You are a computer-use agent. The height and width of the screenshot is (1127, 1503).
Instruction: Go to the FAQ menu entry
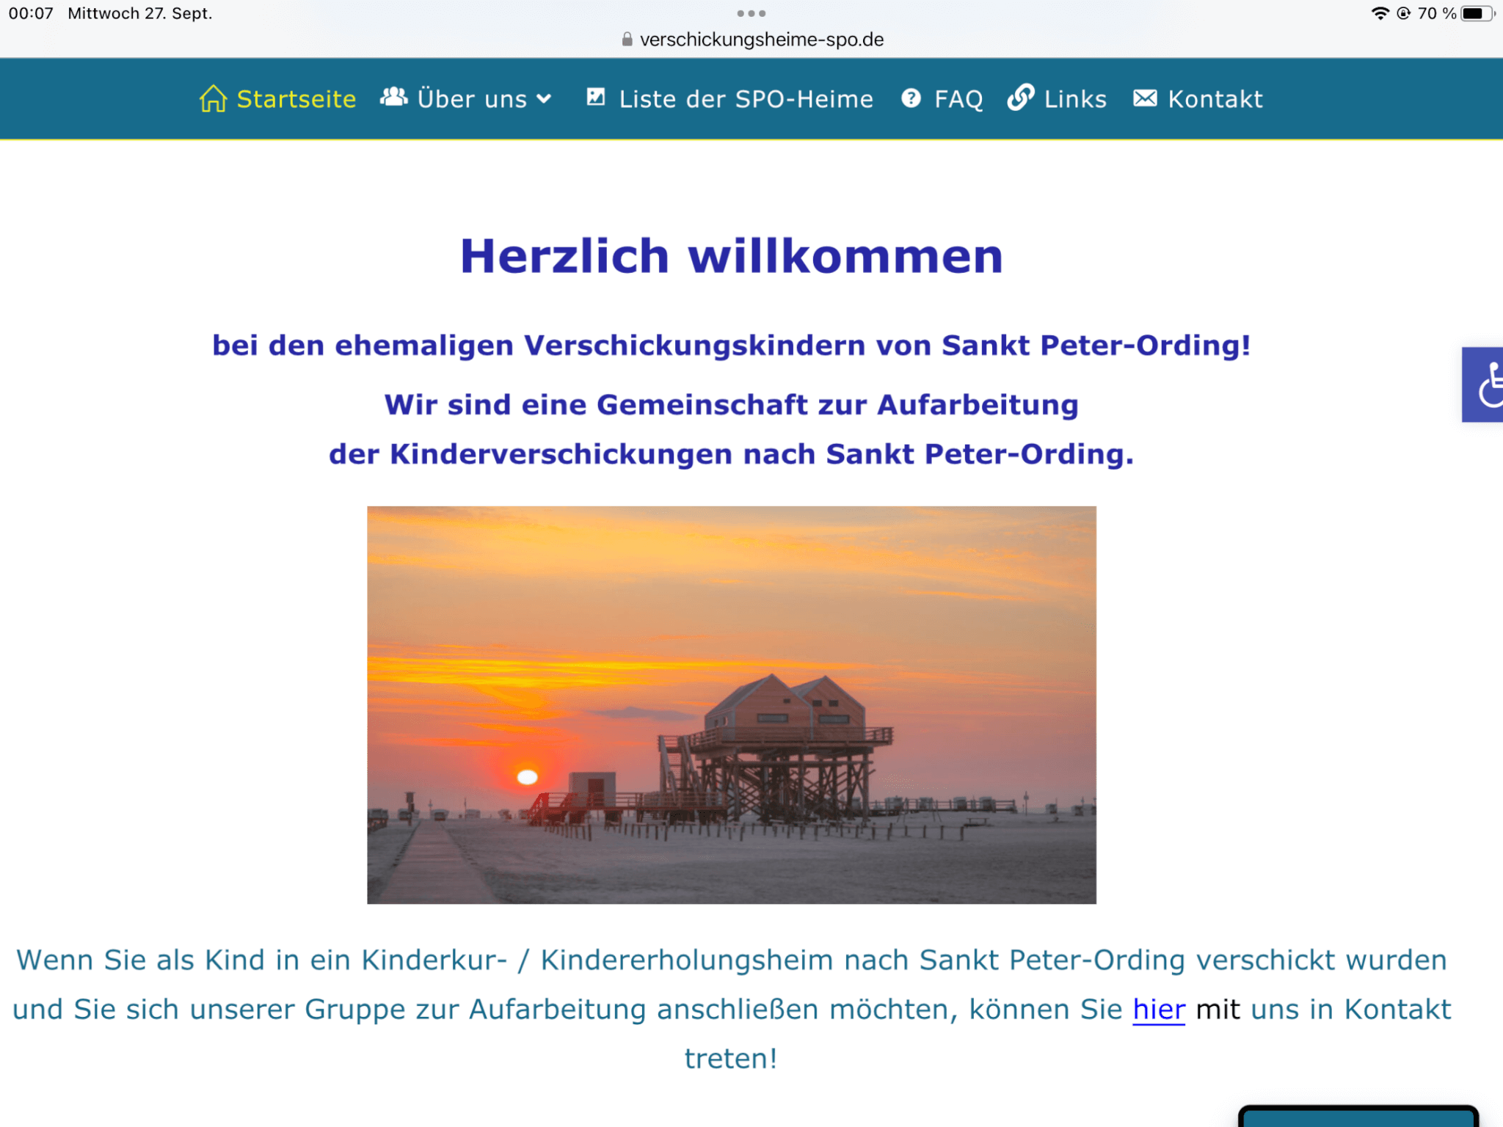[958, 99]
